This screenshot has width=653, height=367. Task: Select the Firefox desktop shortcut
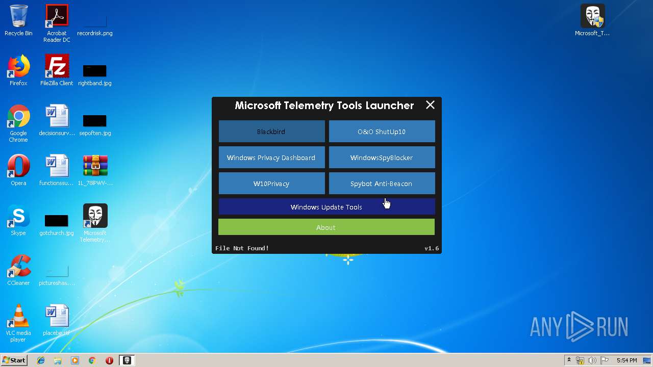(x=18, y=70)
